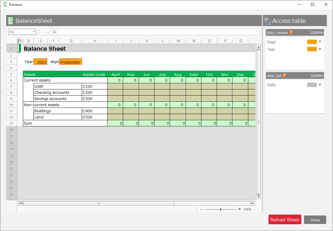
Task: Click the green BalanceSheet spreadsheet icon
Action: coord(11,21)
